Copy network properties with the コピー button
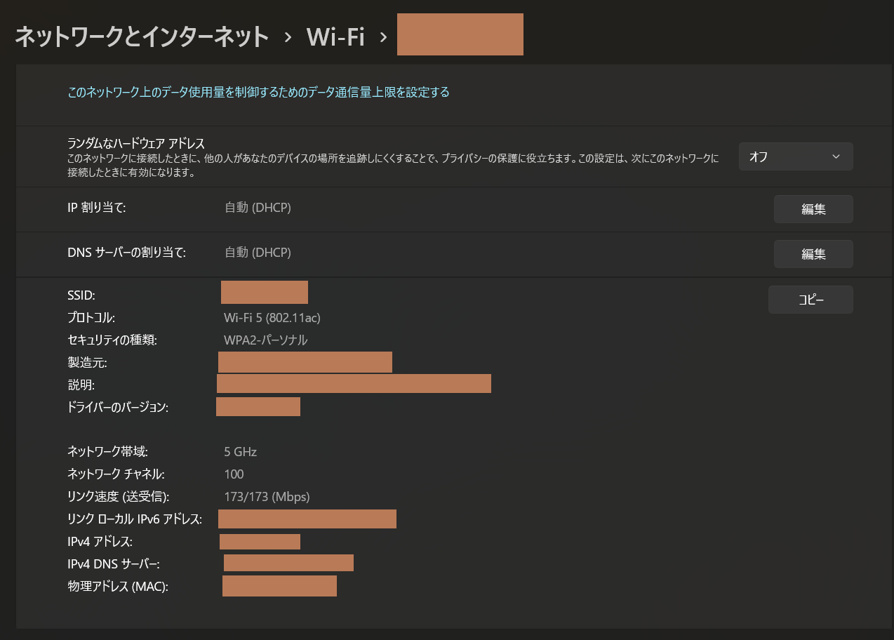The width and height of the screenshot is (894, 640). [810, 300]
